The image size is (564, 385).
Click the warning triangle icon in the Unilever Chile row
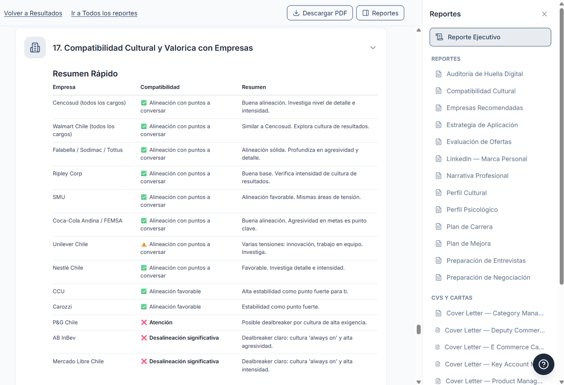(x=144, y=244)
